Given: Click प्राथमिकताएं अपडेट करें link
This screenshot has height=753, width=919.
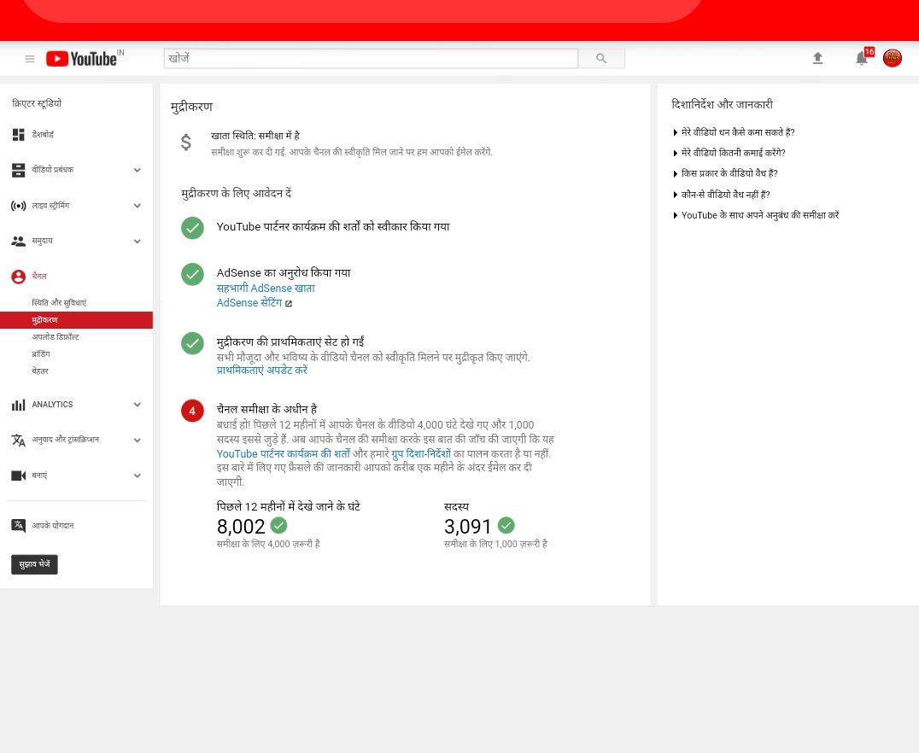Looking at the screenshot, I should point(262,371).
